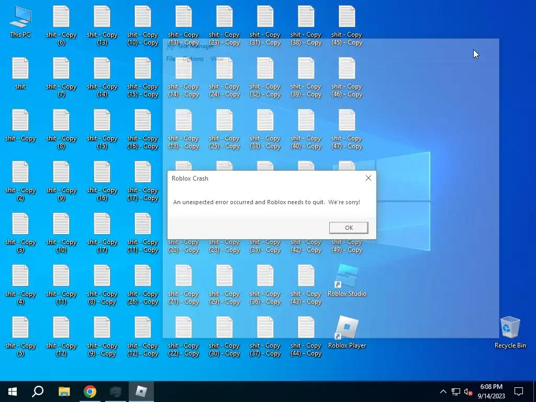Select the file "shit - Copy (16) - Copy"
The height and width of the screenshot is (402, 536).
pos(142,130)
